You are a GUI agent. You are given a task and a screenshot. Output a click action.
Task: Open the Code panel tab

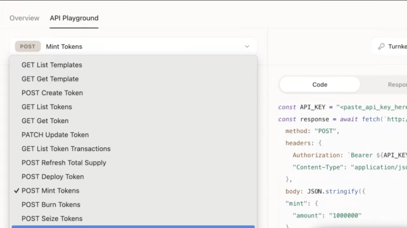320,85
